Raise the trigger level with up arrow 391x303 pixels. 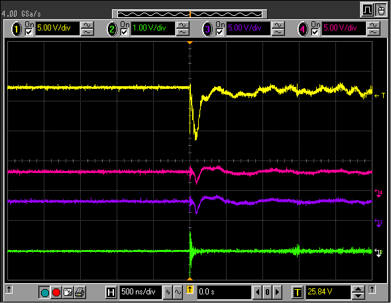tap(359, 289)
